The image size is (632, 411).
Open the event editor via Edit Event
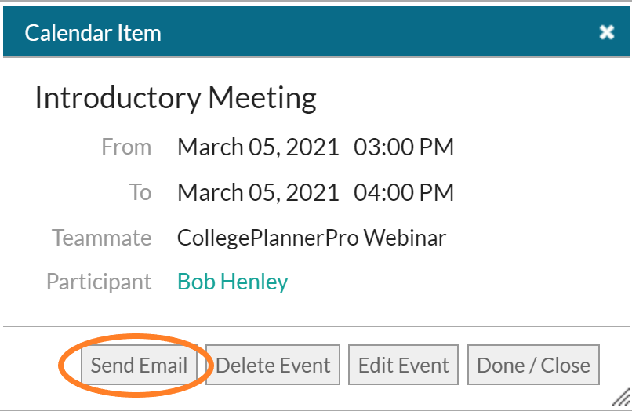click(x=404, y=365)
